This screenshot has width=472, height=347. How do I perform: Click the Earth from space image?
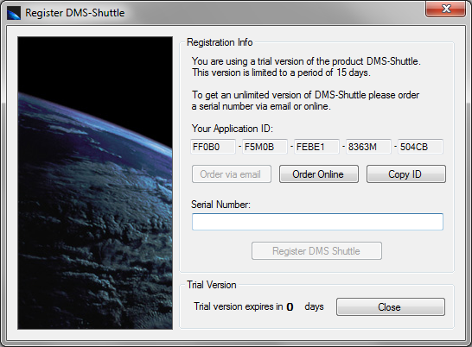[x=95, y=183]
